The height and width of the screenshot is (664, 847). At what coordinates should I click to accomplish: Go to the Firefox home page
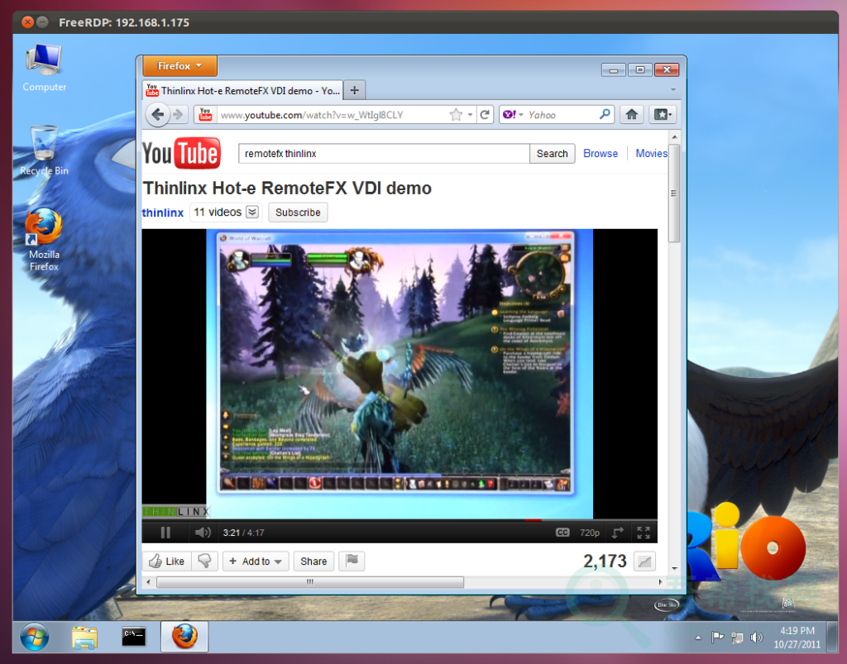coord(631,115)
